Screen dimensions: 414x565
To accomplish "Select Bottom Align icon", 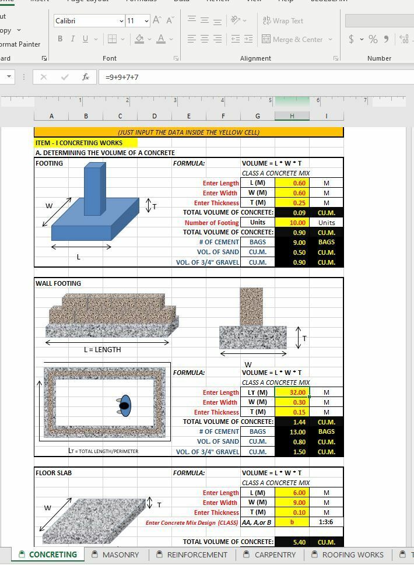I will point(217,20).
